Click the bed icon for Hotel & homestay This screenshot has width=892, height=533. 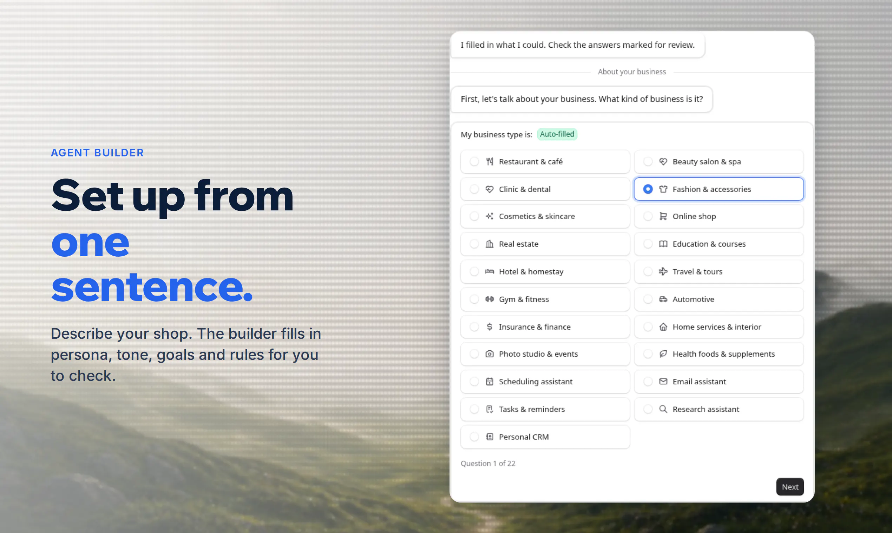coord(490,271)
